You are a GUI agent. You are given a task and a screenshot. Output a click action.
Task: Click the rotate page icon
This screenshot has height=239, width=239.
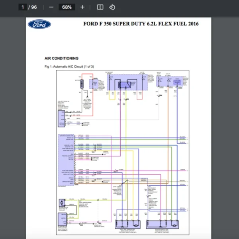(x=112, y=7)
